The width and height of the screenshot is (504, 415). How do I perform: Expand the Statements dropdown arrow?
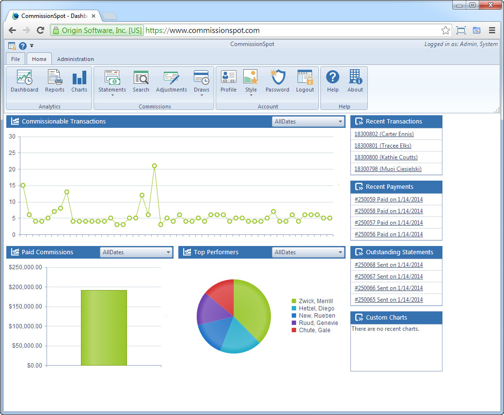click(112, 95)
